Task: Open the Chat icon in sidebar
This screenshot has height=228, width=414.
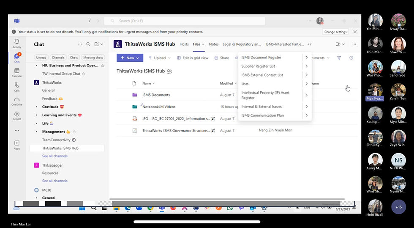Action: coord(16,56)
